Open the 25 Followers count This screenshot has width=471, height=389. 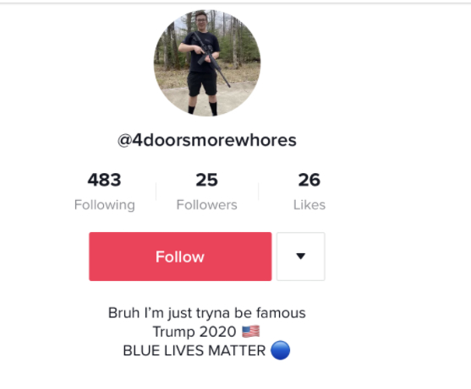pyautogui.click(x=206, y=180)
